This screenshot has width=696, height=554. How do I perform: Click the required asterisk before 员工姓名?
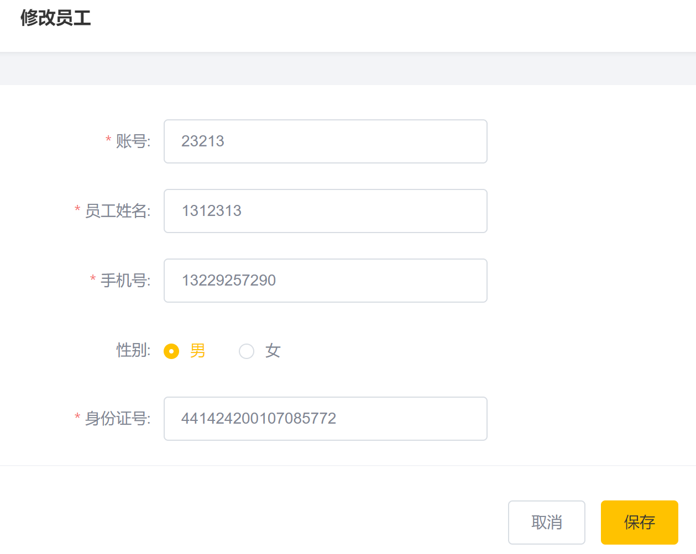click(77, 209)
